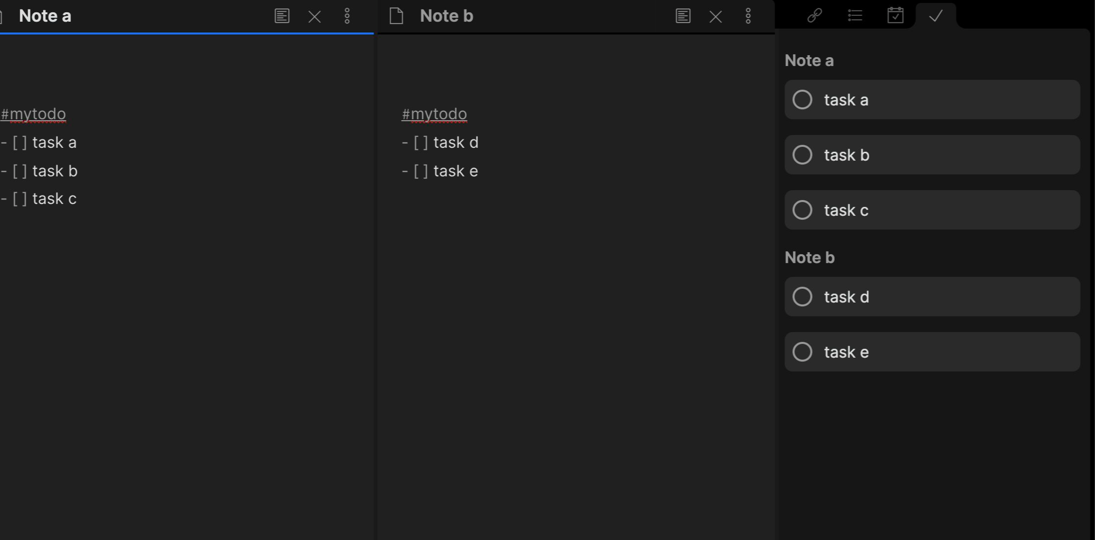Viewport: 1095px width, 540px height.
Task: Click the #mytodo tag in Note b
Action: (x=434, y=114)
